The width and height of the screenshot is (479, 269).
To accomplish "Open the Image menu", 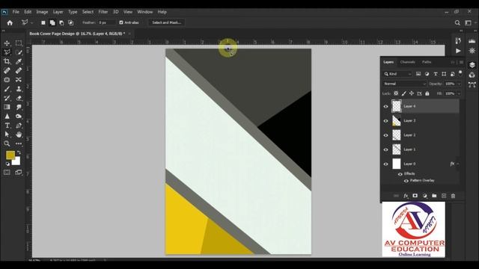I will tap(42, 12).
